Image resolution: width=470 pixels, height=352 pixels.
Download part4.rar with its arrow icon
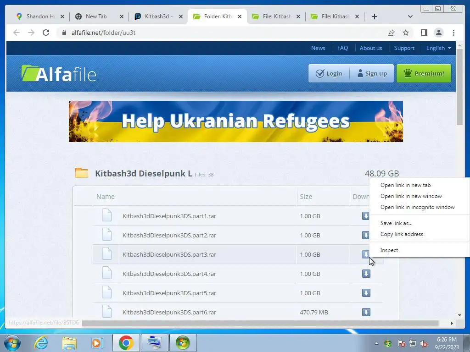point(366,274)
